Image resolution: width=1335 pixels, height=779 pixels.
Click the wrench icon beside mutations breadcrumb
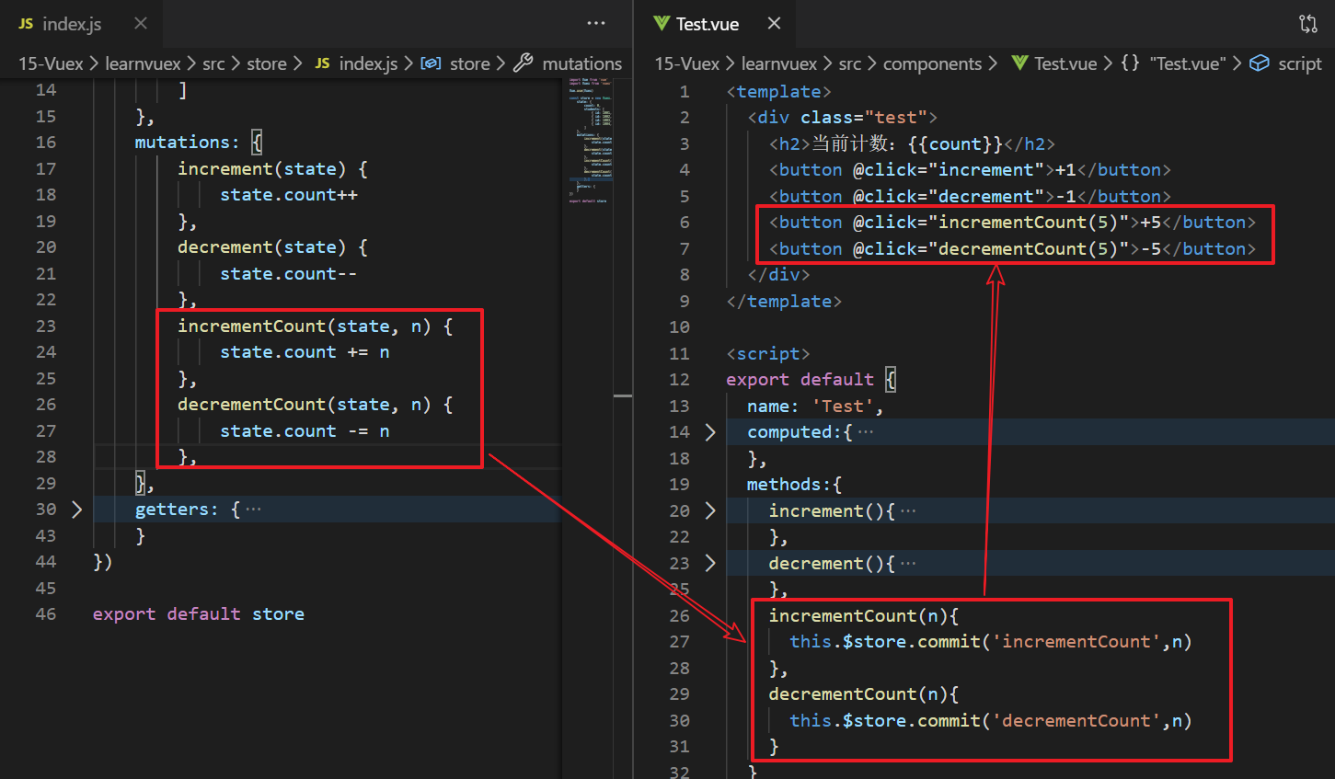pos(524,63)
